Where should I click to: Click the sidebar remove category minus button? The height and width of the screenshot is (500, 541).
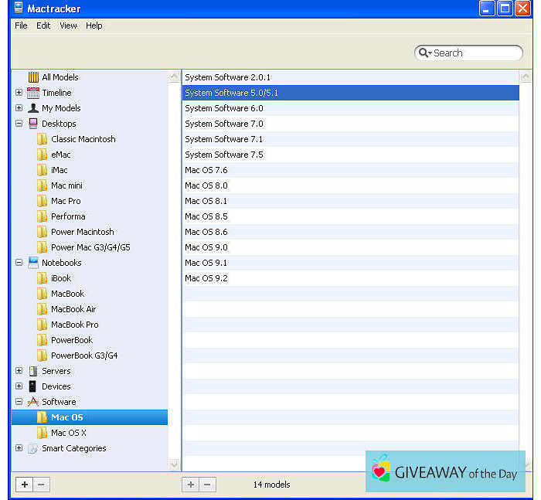(x=42, y=485)
